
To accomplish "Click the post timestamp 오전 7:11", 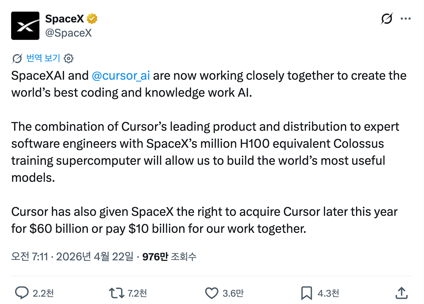I will pyautogui.click(x=29, y=257).
